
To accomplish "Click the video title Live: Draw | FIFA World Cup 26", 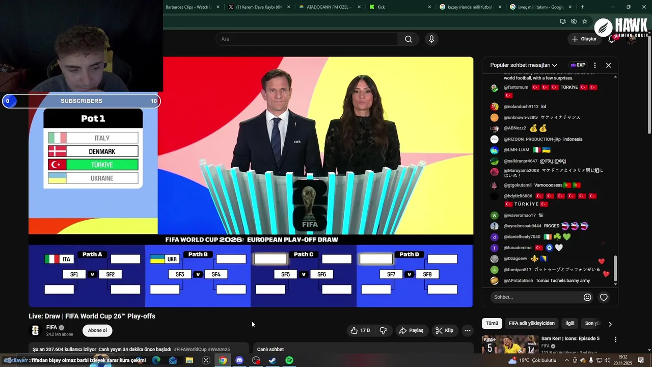I will coord(92,316).
